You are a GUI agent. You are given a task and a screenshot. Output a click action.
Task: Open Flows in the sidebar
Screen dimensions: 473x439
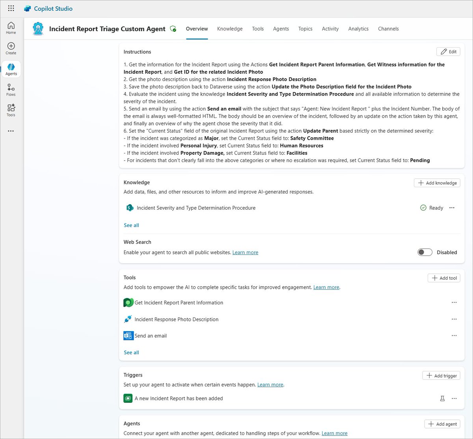[x=11, y=90]
